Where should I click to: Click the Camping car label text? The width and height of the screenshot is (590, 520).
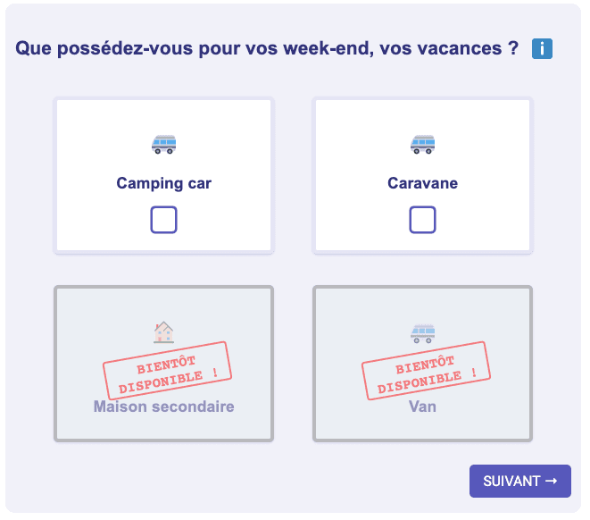coord(163,183)
